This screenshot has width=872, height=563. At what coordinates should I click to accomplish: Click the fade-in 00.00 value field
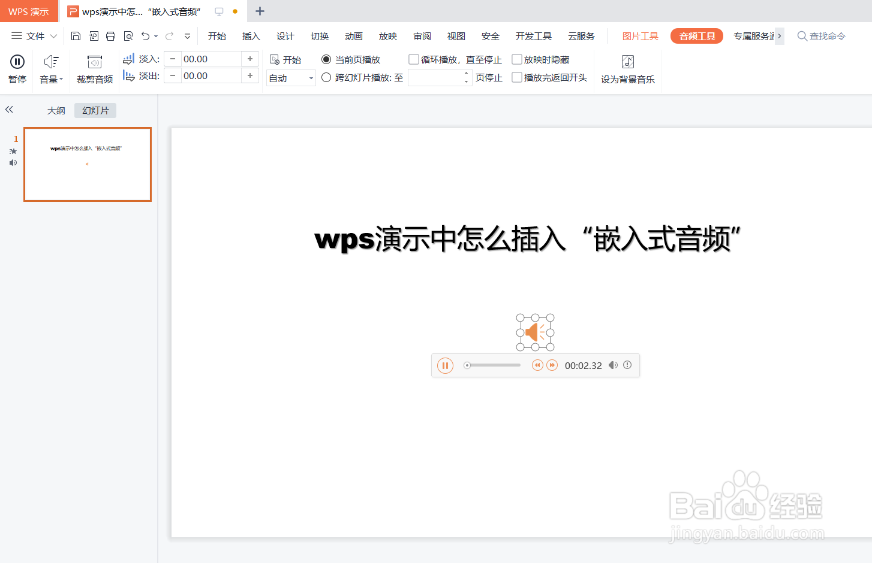pyautogui.click(x=211, y=59)
